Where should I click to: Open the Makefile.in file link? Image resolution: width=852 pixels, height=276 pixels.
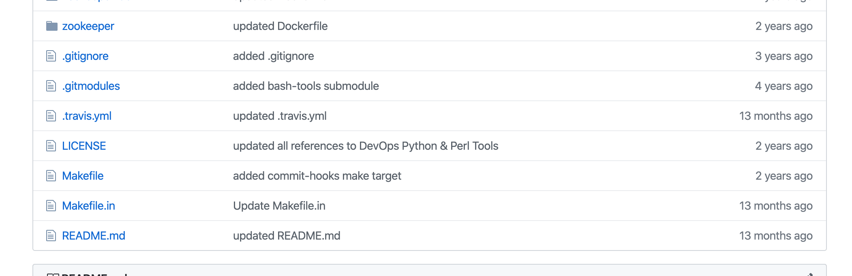coord(88,206)
